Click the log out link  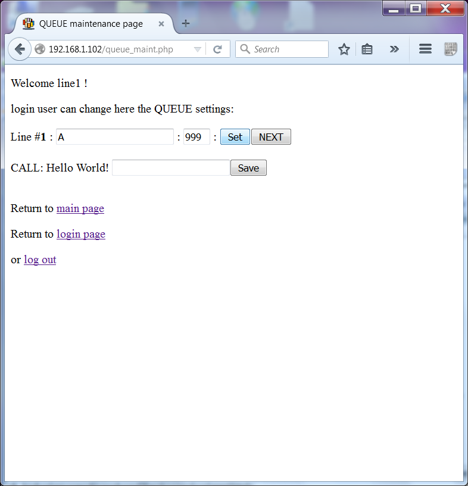40,260
